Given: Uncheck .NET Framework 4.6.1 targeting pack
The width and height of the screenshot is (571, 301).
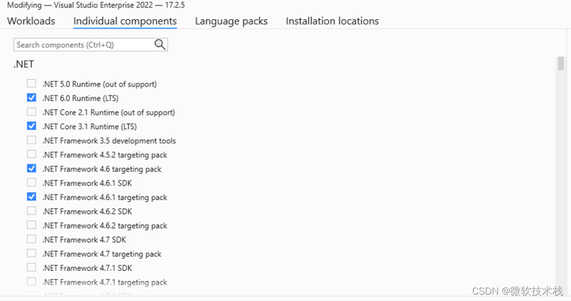Looking at the screenshot, I should 32,197.
